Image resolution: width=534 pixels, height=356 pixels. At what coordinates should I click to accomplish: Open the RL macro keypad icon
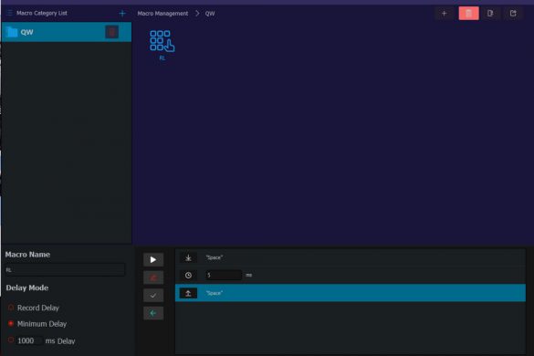pyautogui.click(x=162, y=41)
